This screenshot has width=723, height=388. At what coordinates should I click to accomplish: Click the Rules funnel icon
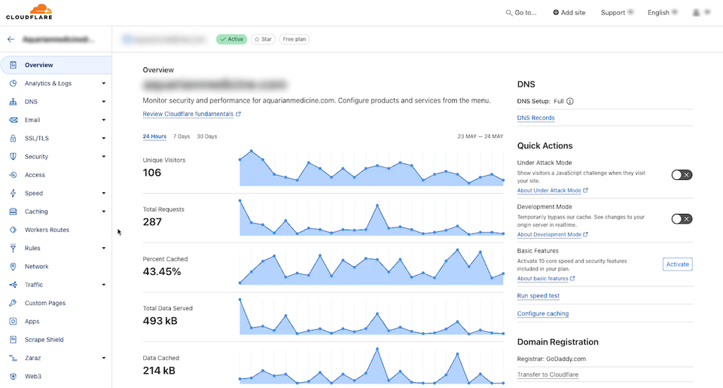click(x=14, y=248)
